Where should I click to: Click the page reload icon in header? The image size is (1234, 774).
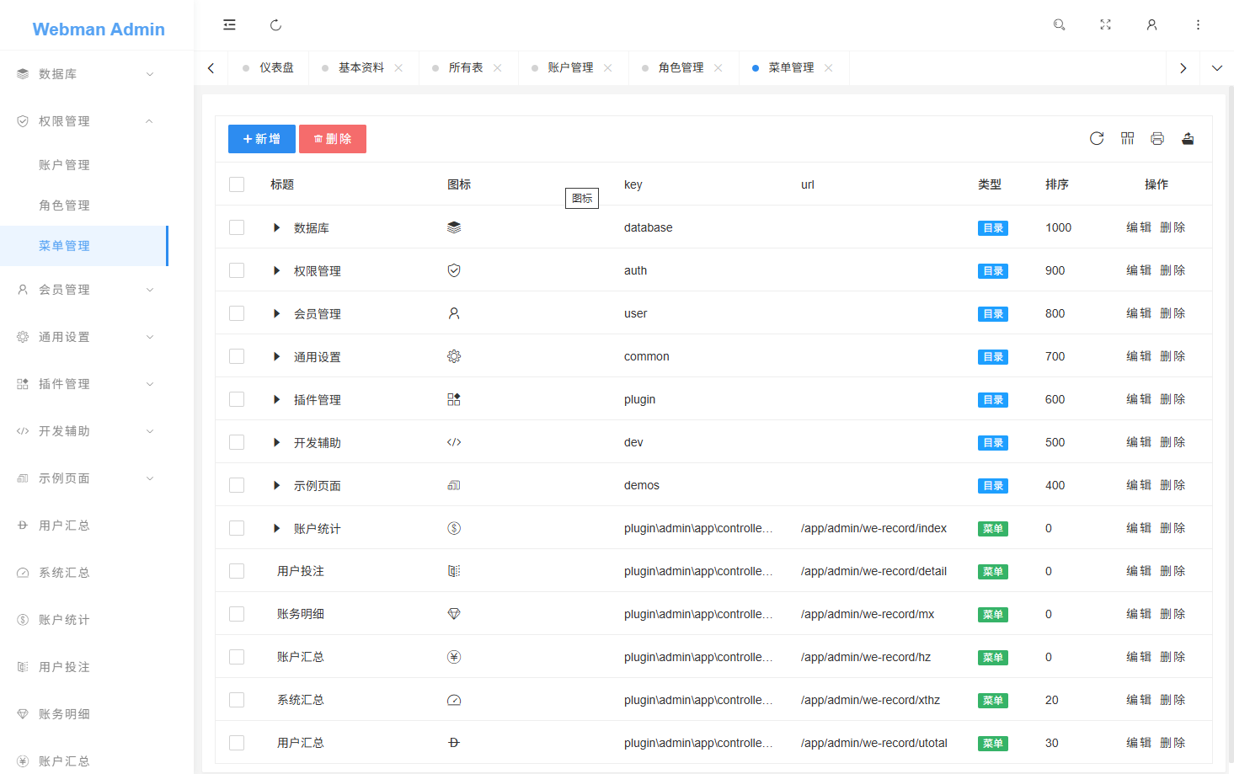pos(275,25)
